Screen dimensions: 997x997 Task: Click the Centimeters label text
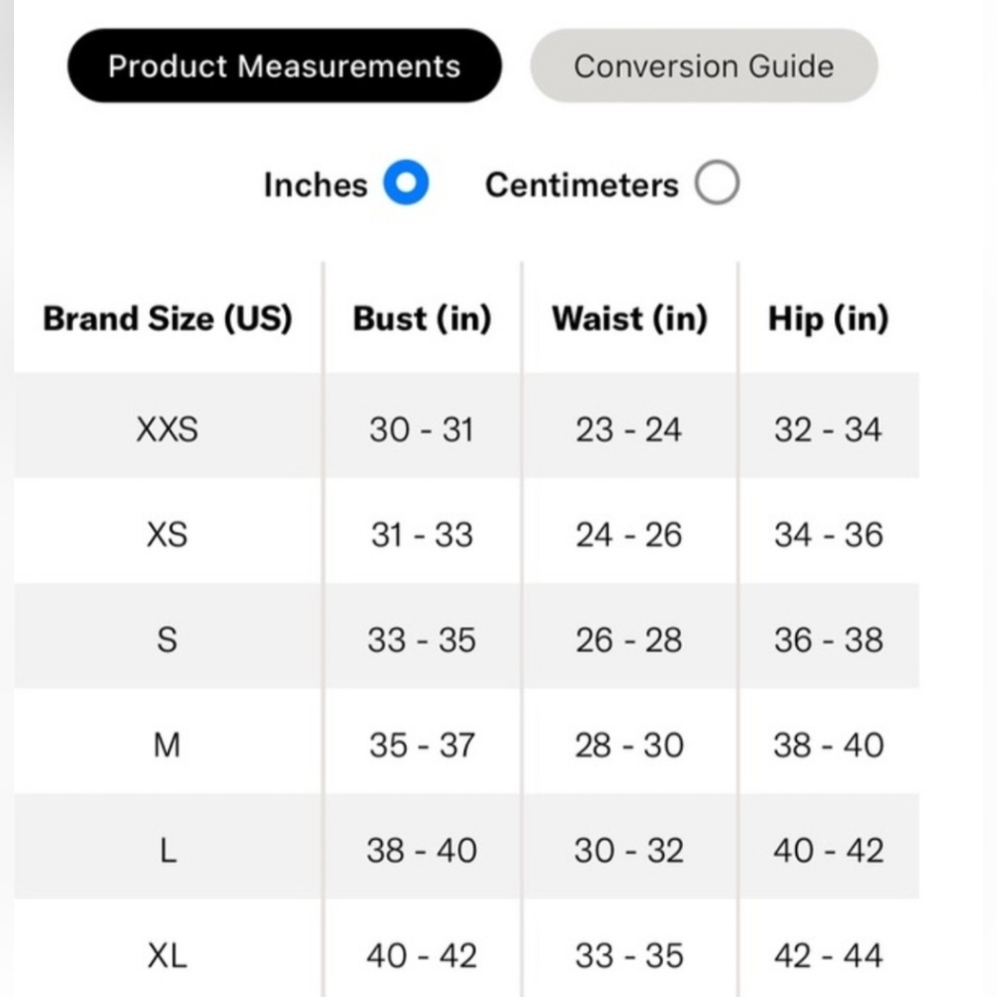[582, 185]
